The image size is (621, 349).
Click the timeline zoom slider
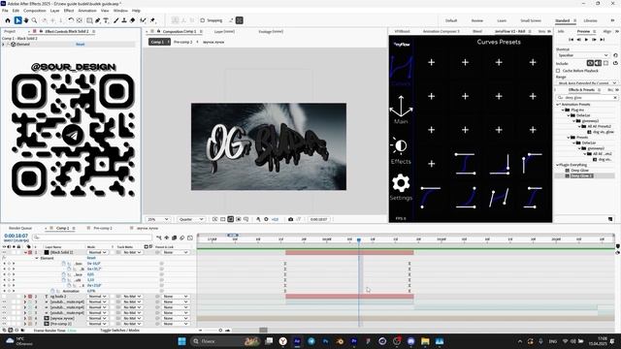click(220, 330)
